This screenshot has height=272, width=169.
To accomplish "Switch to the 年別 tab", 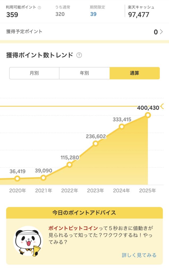I will click(84, 73).
